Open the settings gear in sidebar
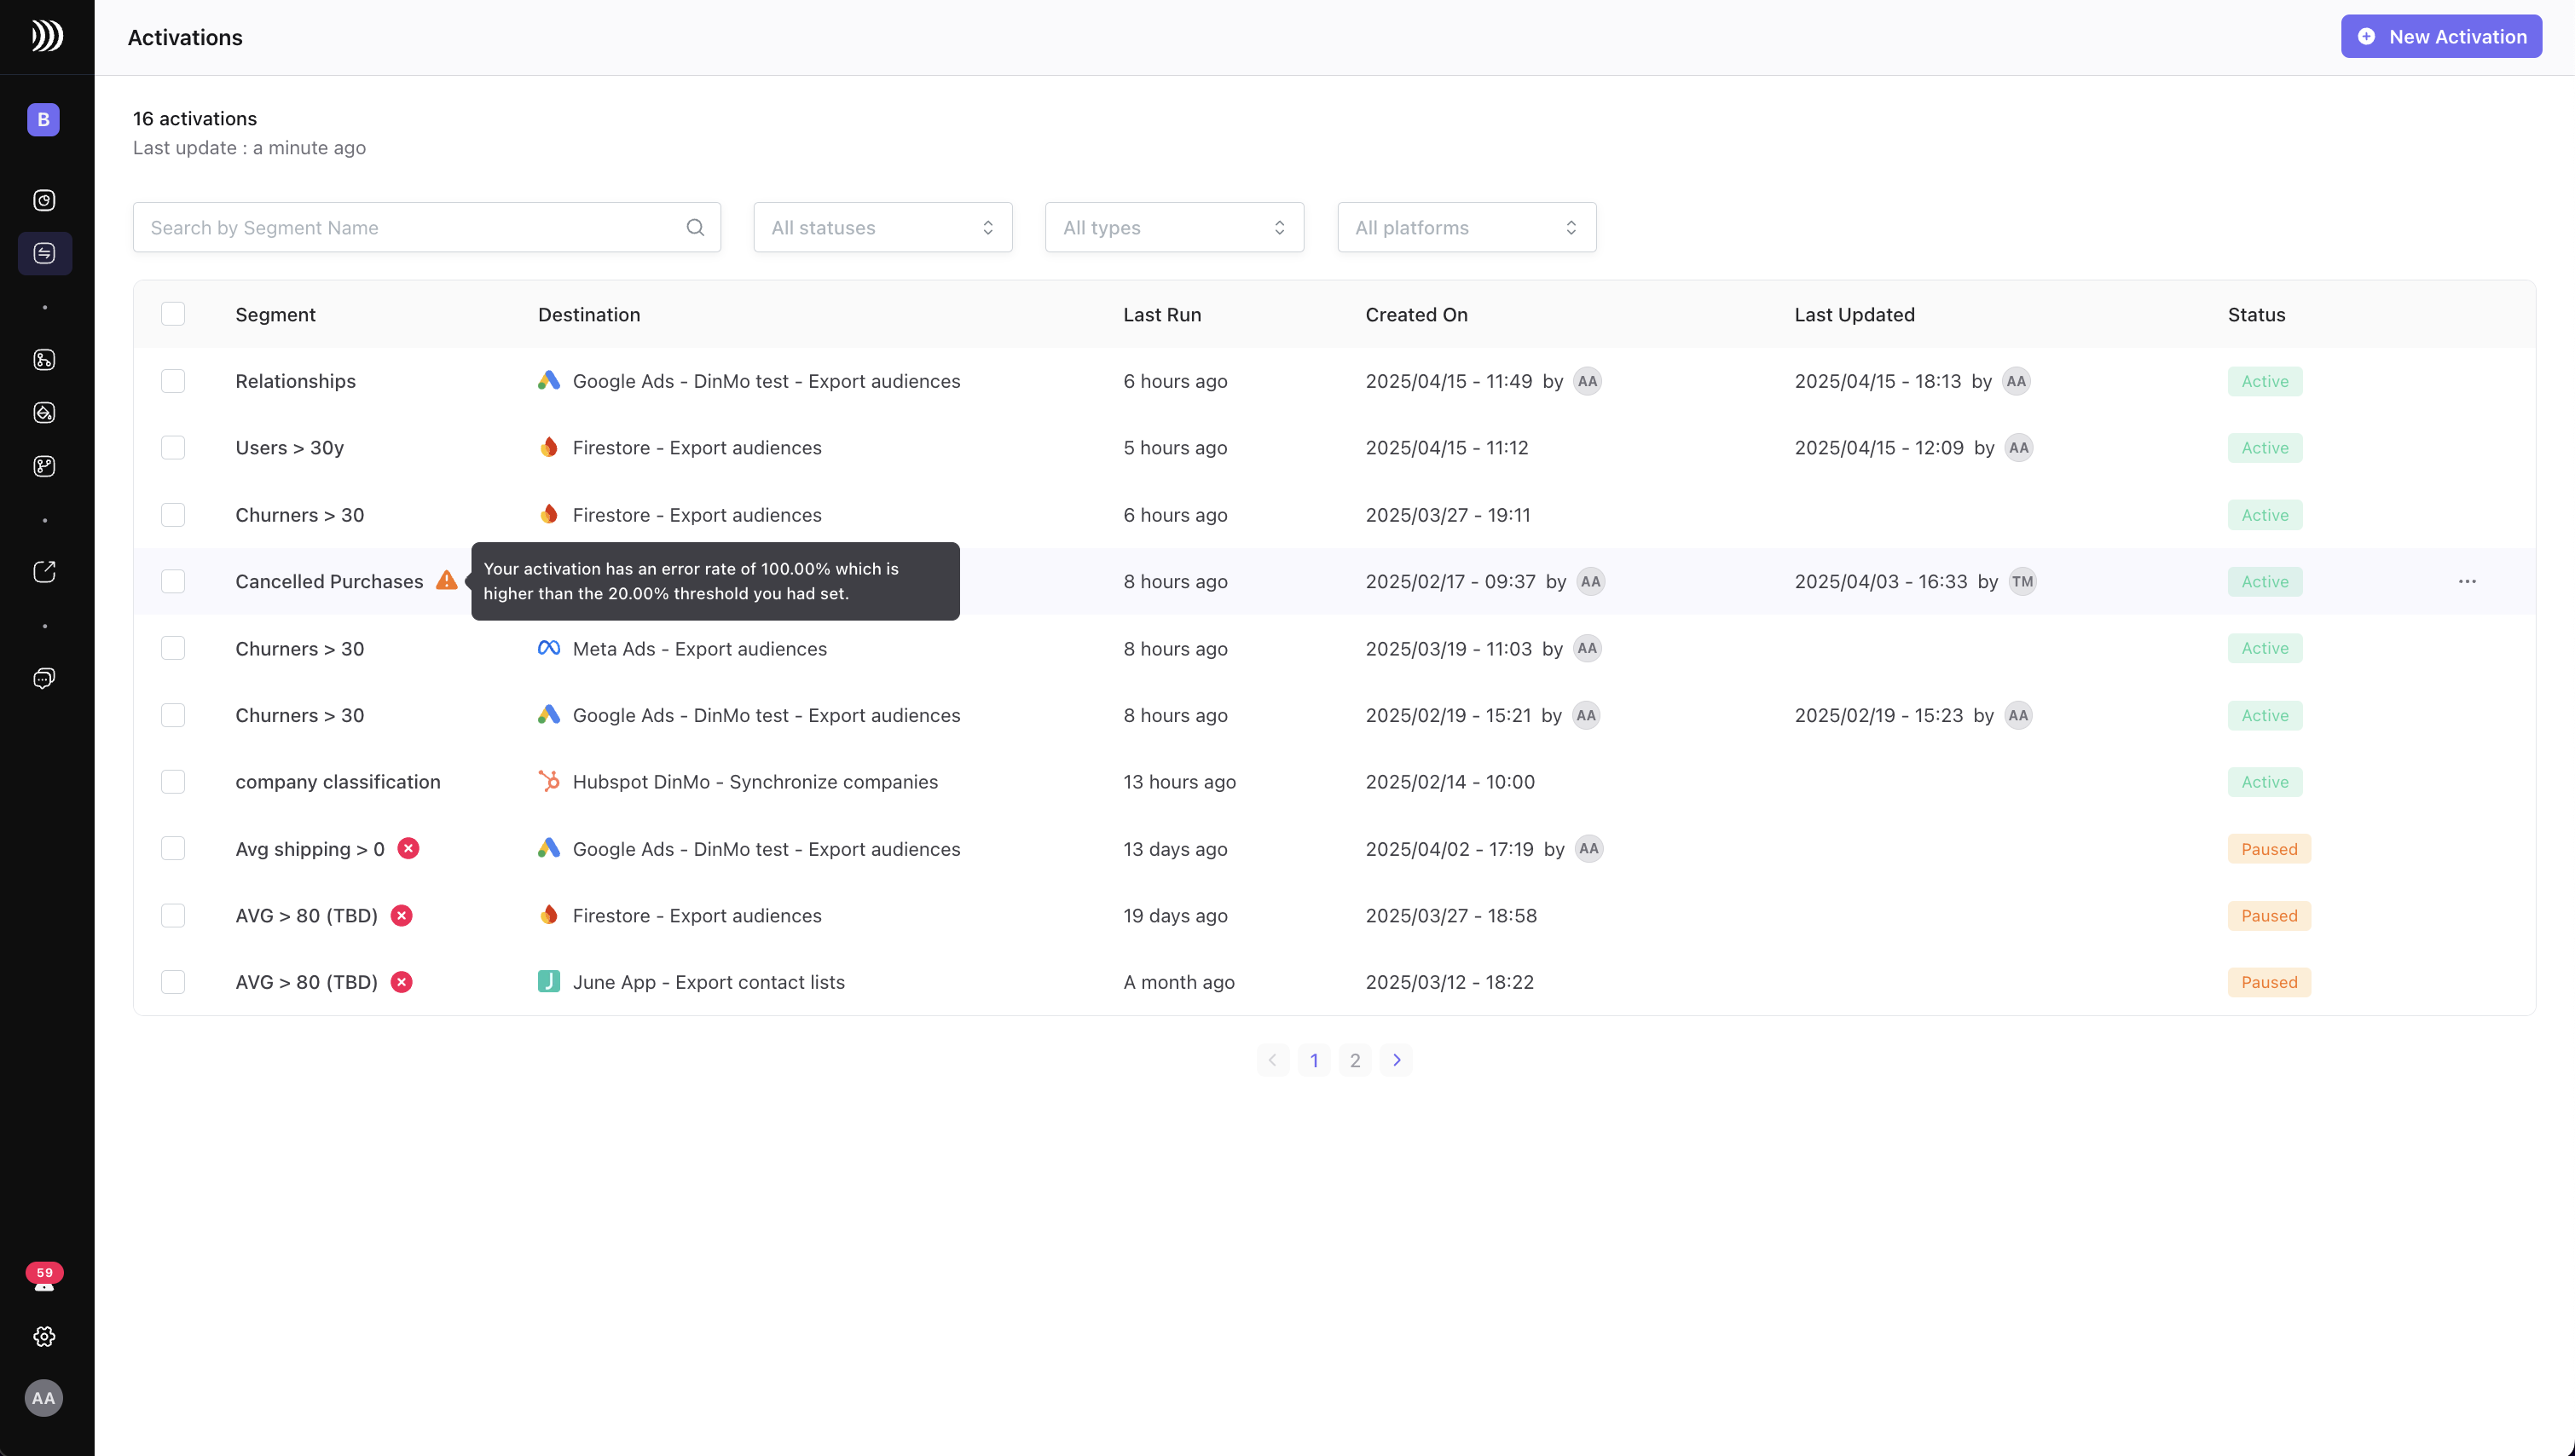The height and width of the screenshot is (1456, 2575). tap(44, 1336)
